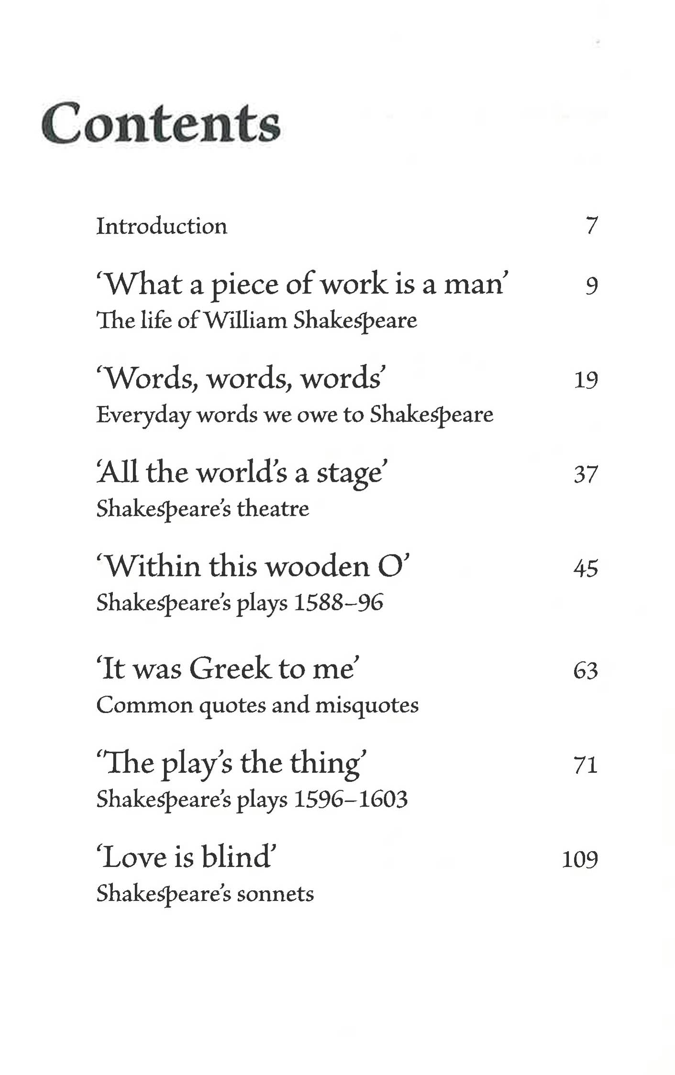Click page number 63
This screenshot has height=1075, width=675.
[x=586, y=671]
